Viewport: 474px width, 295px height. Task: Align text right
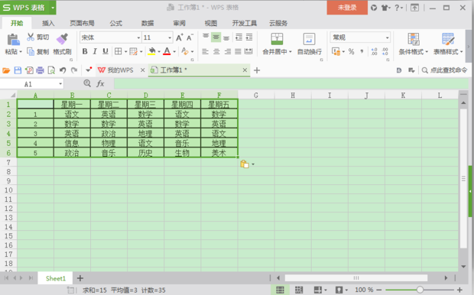227,52
